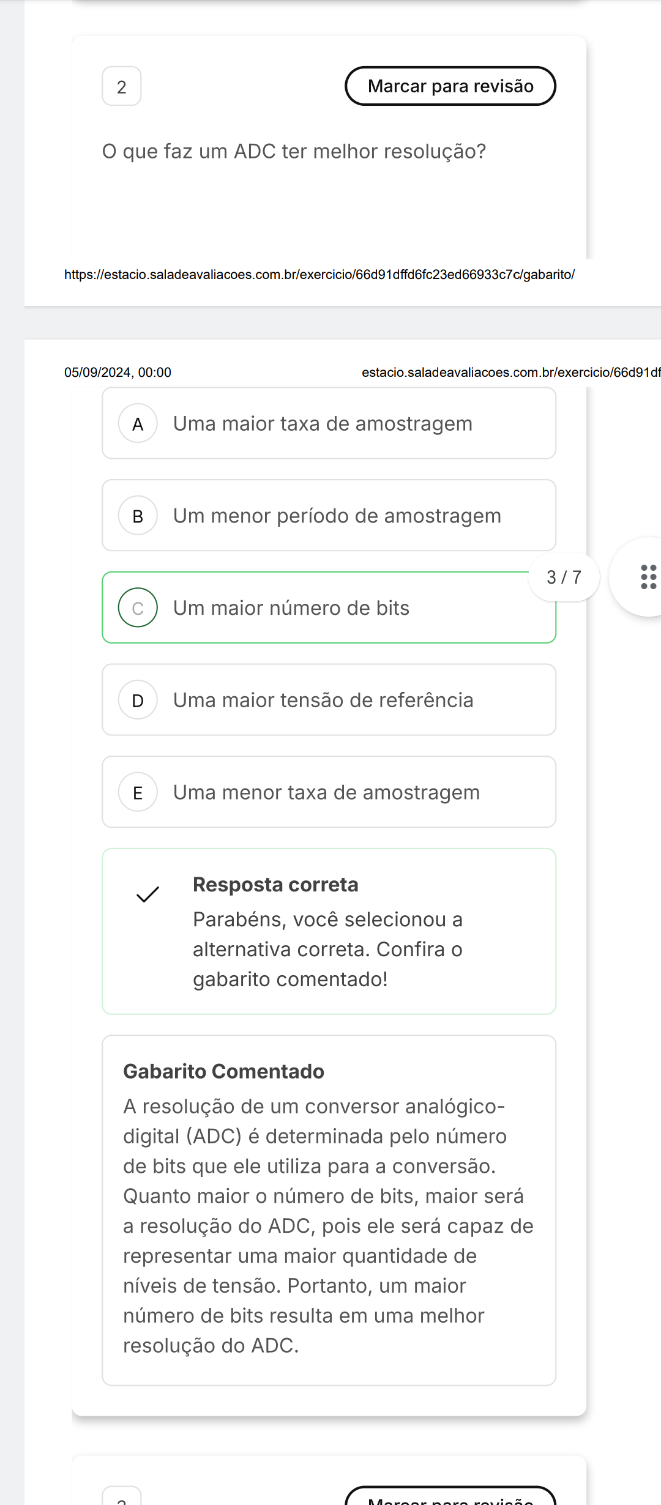The image size is (661, 1505).
Task: Click the estacio.saladeavaliacoes.com.br header URL
Action: click(510, 373)
